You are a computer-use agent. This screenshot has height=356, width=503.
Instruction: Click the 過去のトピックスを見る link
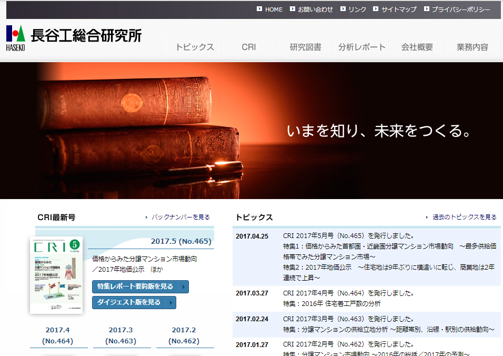click(x=464, y=217)
